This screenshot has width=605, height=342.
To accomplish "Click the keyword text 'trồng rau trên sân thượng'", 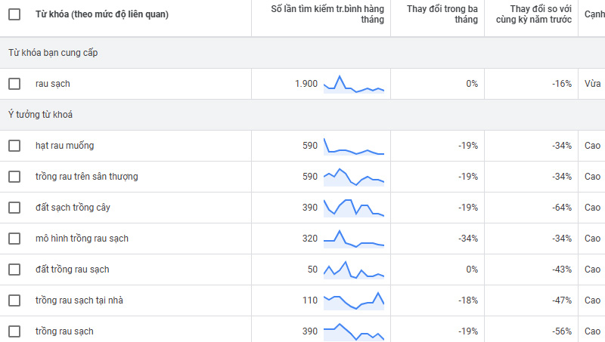I will [87, 177].
